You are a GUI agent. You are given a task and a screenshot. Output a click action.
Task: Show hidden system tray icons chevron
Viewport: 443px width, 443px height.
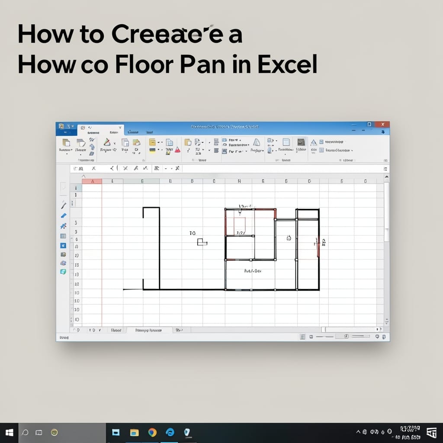[x=358, y=432]
